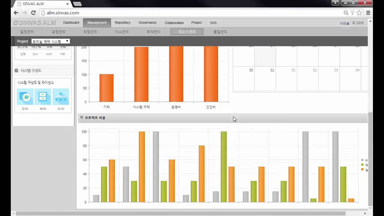Viewport: 384px width, 216px height.
Task: Open the H/W system configuration icon
Action: (x=43, y=97)
